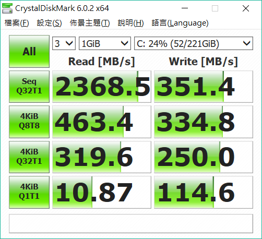Click the 4KiB Q1T1 write result 114.6

click(204, 192)
